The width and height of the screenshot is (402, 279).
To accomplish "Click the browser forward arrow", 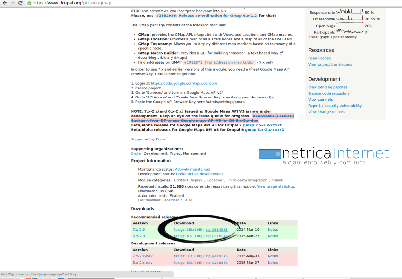I will coord(13,3).
